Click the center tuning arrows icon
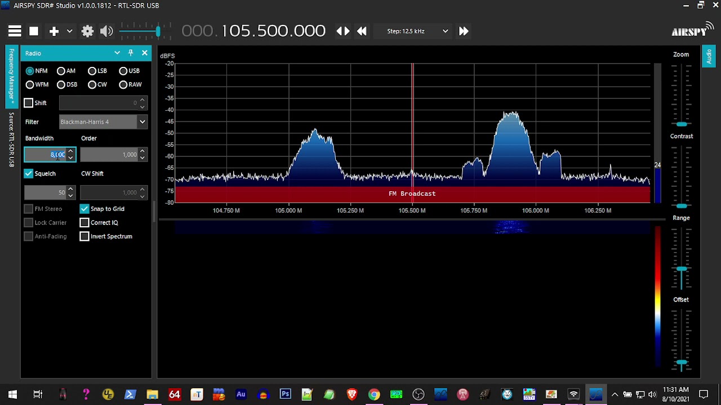This screenshot has width=721, height=405. (343, 31)
